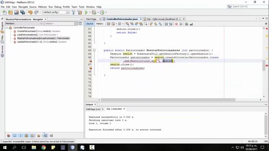
Task: Switch to History view button
Action: click(100, 24)
